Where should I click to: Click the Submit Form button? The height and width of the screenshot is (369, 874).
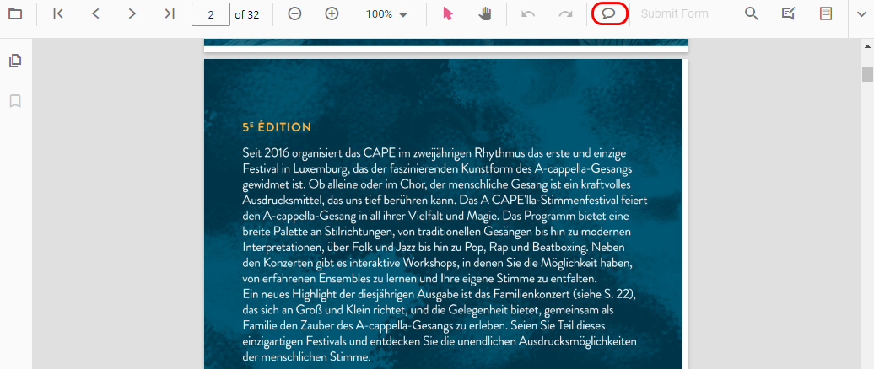tap(674, 14)
